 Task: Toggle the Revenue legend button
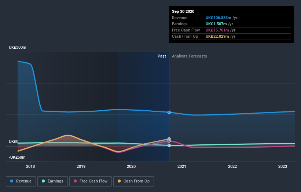[21, 181]
